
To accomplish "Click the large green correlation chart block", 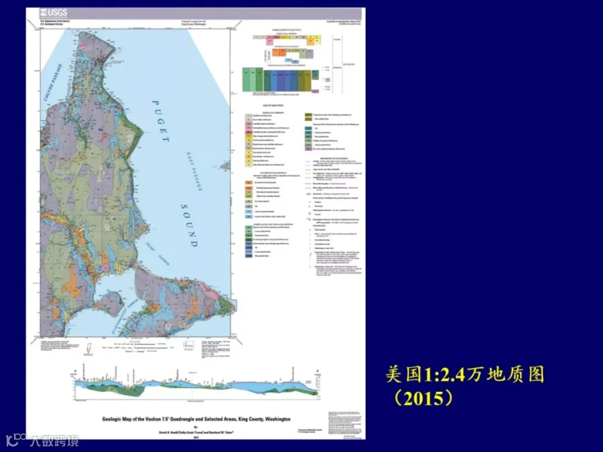I will pyautogui.click(x=253, y=80).
